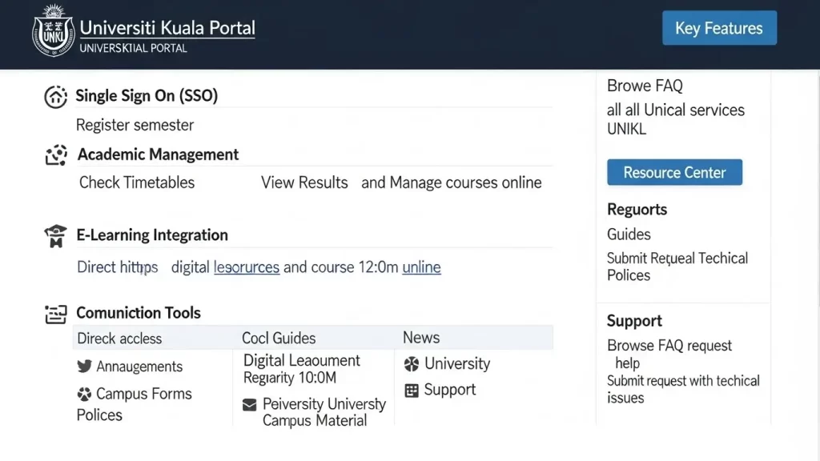820x461 pixels.
Task: Click the envelope icon beside Peiversity Universty
Action: point(250,404)
